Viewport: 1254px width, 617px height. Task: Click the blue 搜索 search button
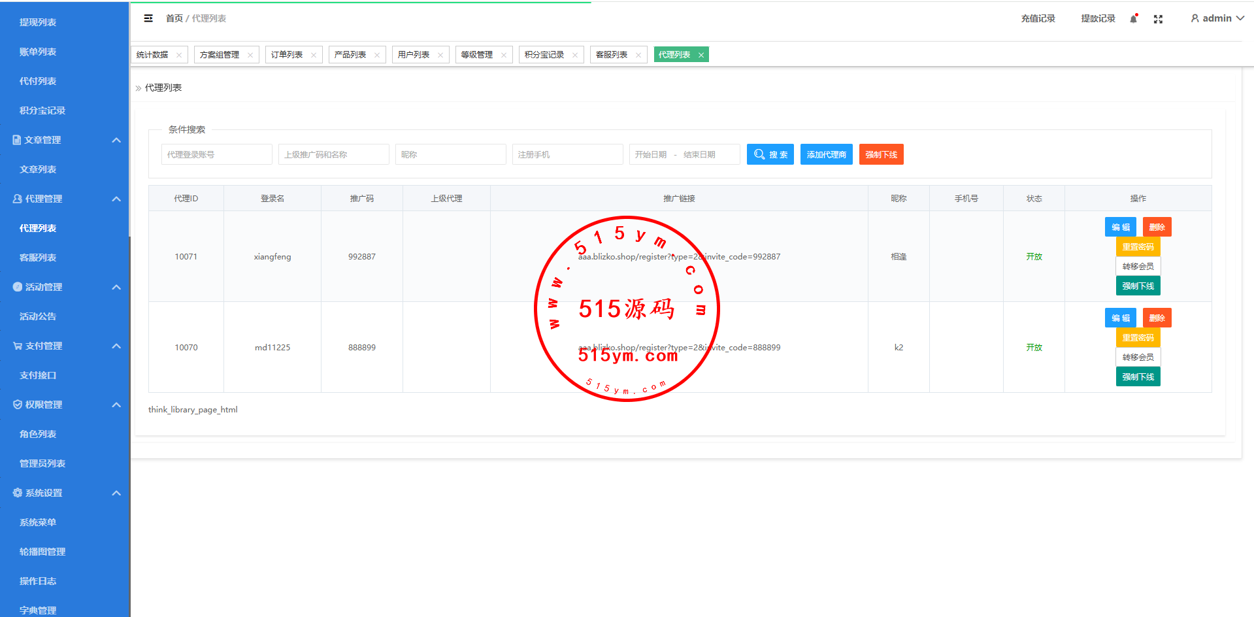pyautogui.click(x=770, y=154)
